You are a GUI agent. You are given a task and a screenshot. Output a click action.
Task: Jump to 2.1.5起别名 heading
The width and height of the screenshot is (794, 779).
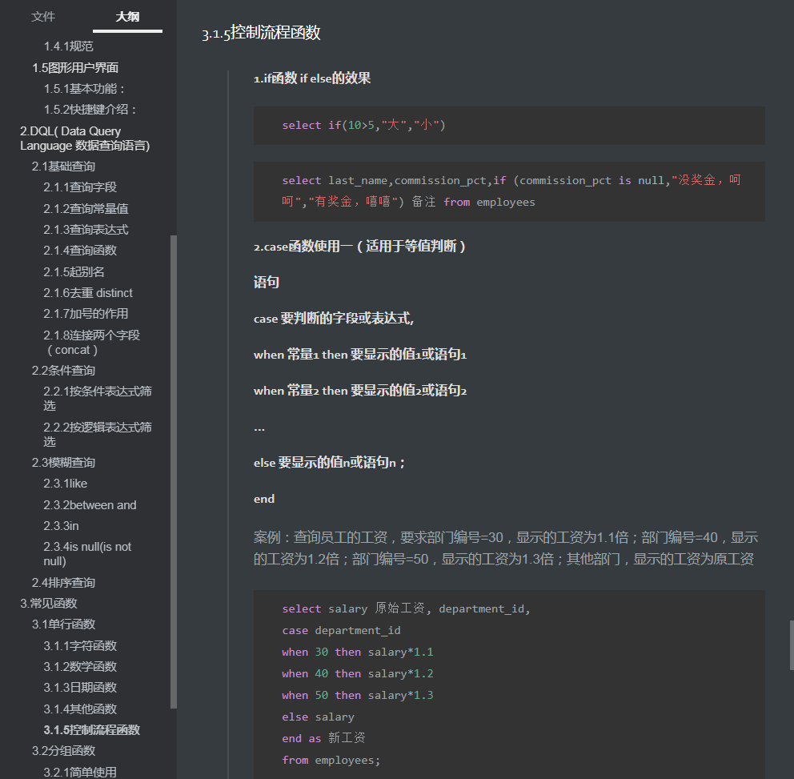(74, 271)
